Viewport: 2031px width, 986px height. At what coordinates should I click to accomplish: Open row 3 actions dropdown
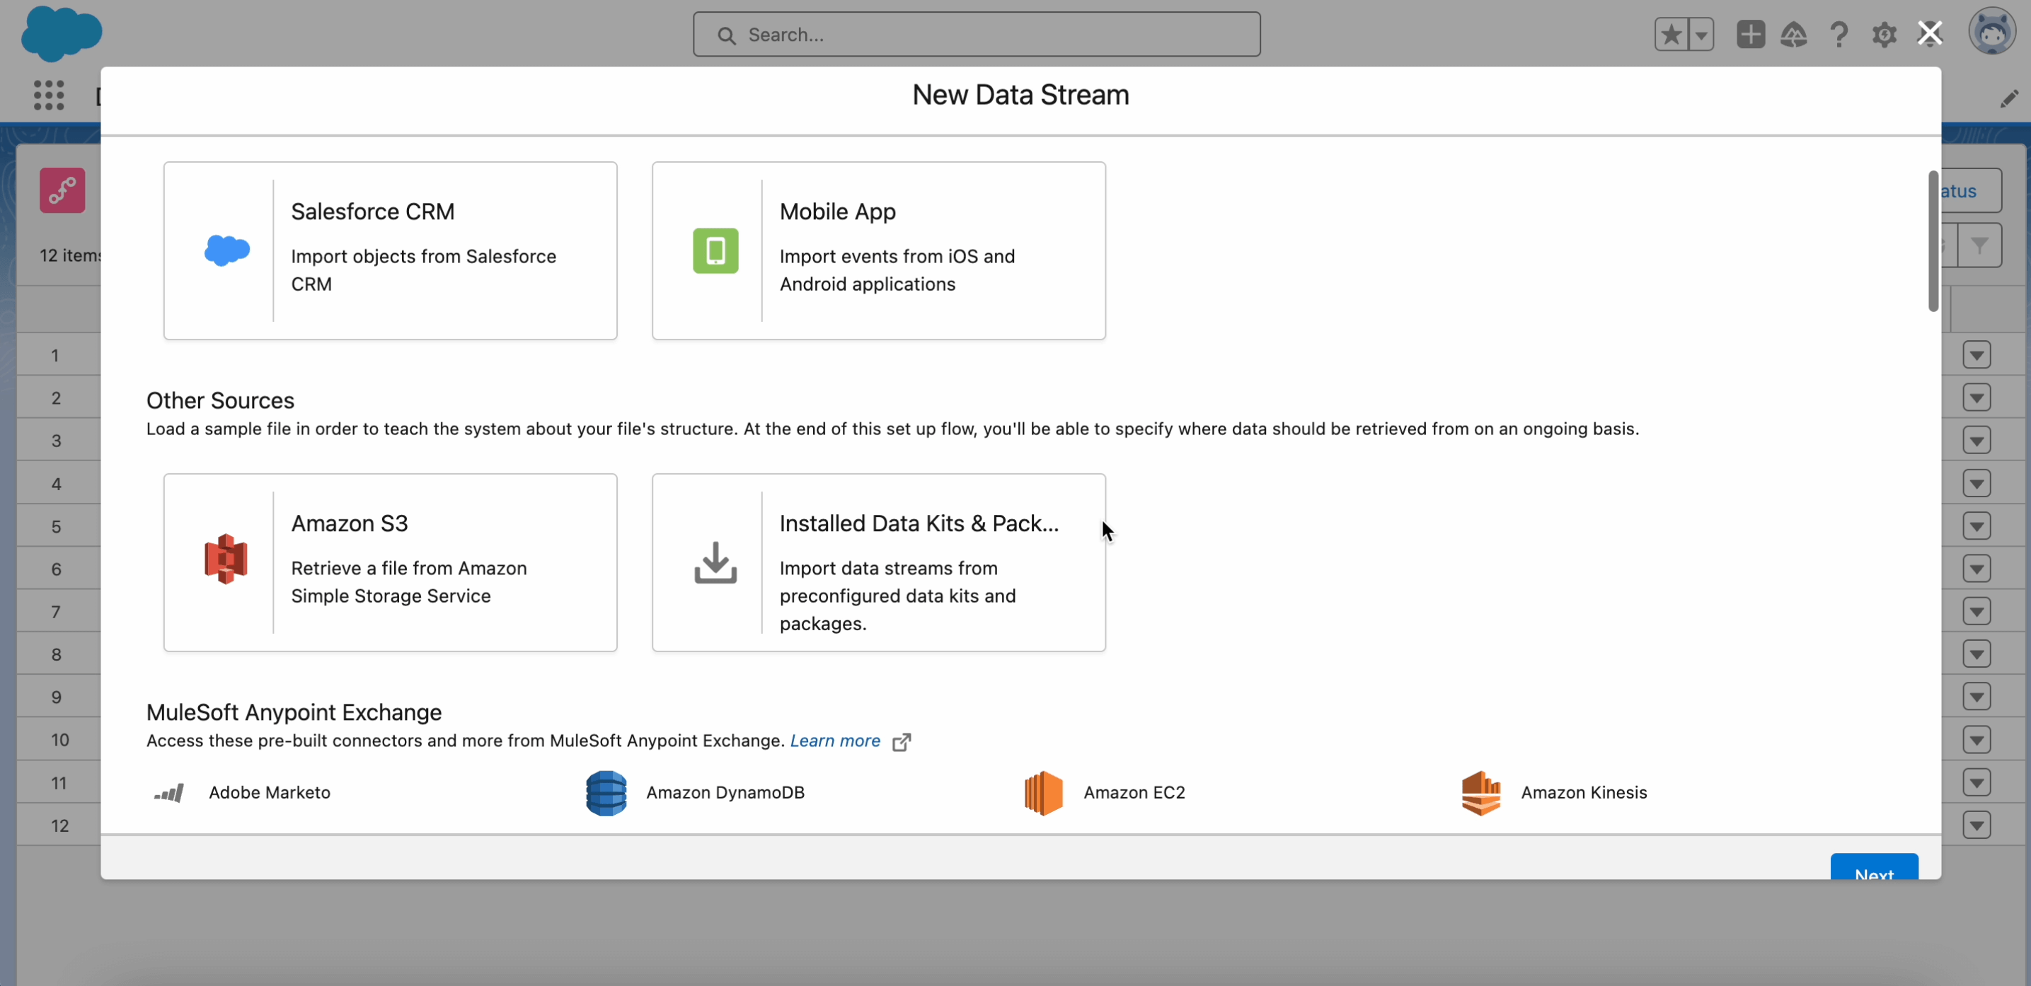[x=1976, y=441]
